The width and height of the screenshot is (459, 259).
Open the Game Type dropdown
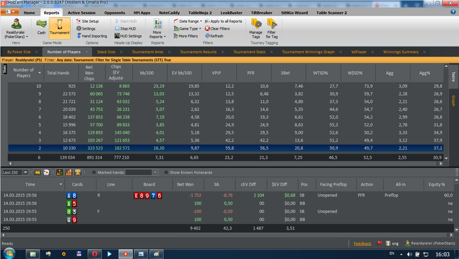coord(188,28)
